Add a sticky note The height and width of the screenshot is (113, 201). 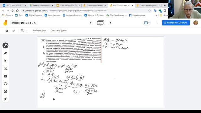click(5, 68)
